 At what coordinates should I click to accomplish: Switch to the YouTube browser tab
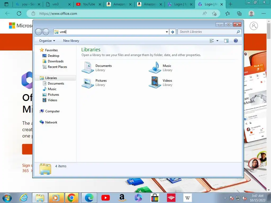point(89,4)
